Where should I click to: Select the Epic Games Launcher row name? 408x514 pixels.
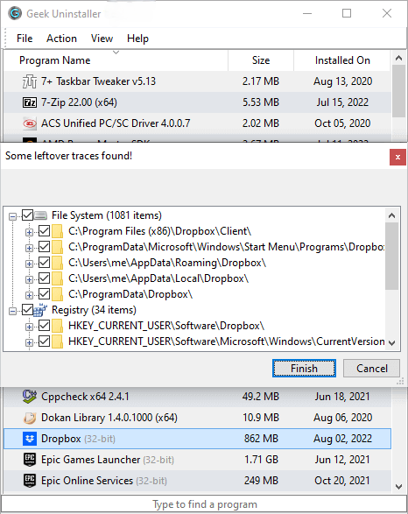[x=108, y=460]
